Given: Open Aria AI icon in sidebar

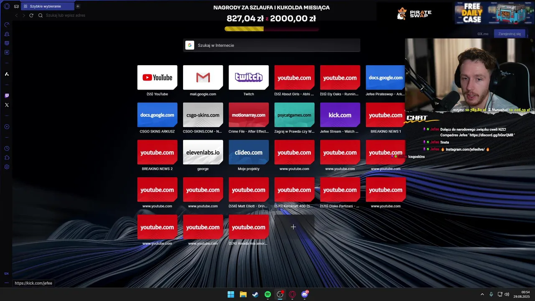Looking at the screenshot, I should 7,74.
